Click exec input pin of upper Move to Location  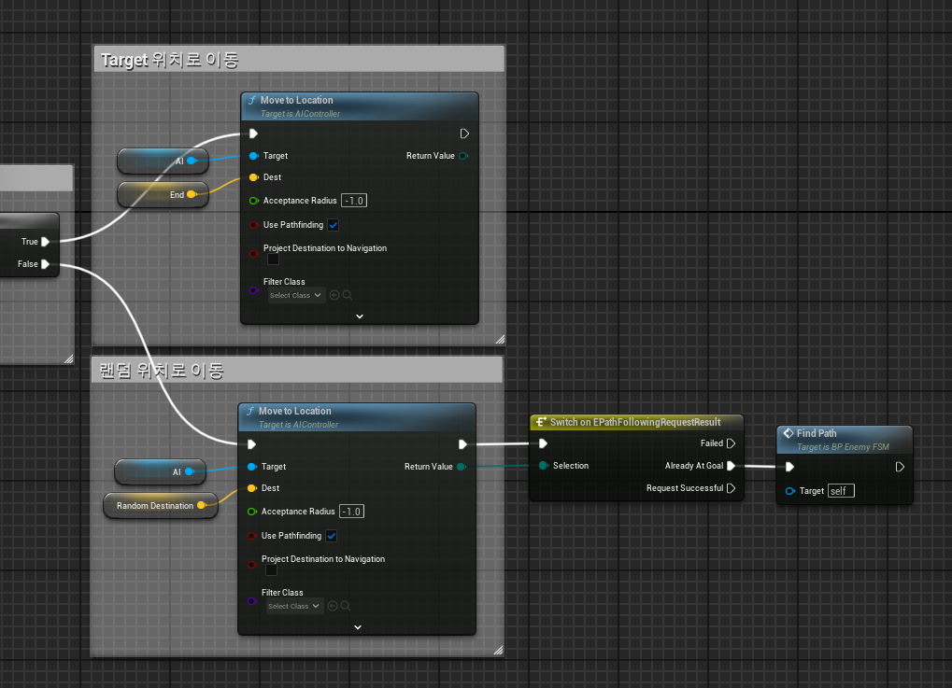(253, 133)
